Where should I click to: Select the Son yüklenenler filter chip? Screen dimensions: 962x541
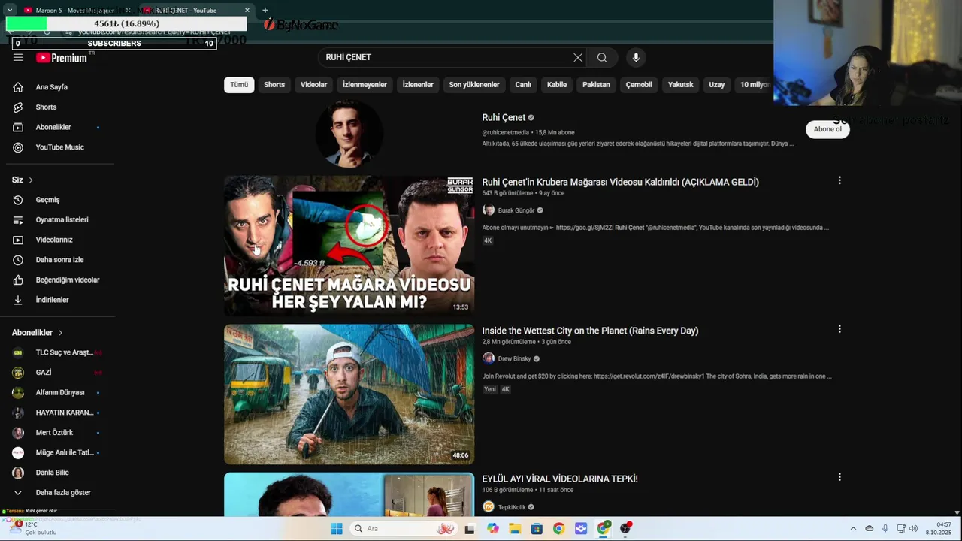[474, 85]
